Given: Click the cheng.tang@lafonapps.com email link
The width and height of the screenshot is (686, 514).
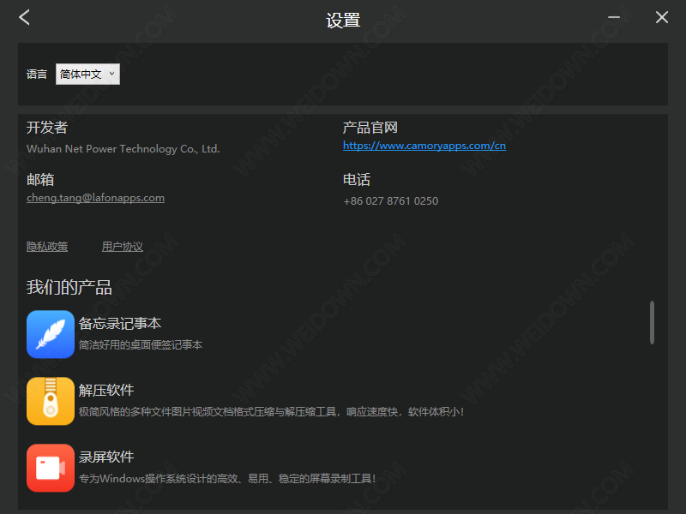Looking at the screenshot, I should (95, 198).
